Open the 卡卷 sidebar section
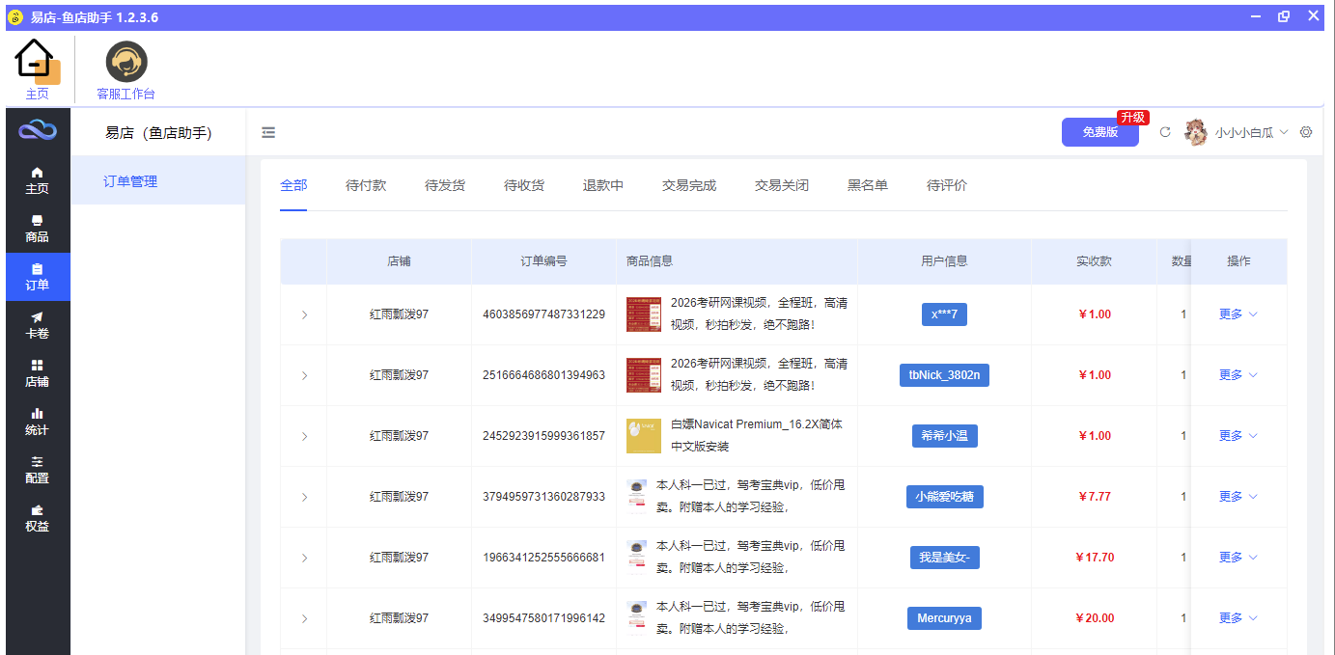 [x=38, y=325]
